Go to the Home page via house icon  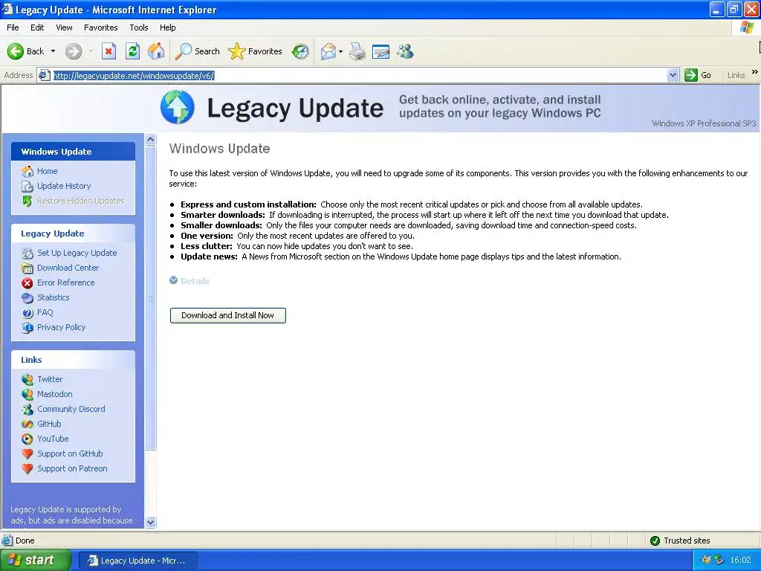pyautogui.click(x=156, y=51)
